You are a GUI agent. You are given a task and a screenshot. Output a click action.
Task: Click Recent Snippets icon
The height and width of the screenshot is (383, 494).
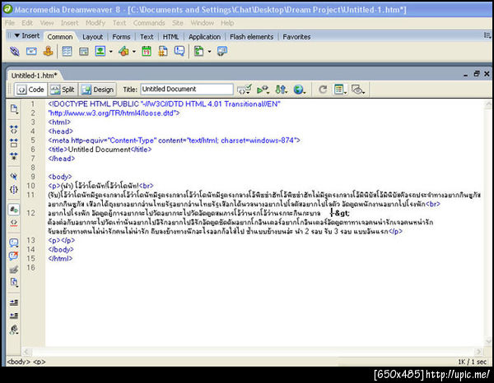click(x=14, y=282)
